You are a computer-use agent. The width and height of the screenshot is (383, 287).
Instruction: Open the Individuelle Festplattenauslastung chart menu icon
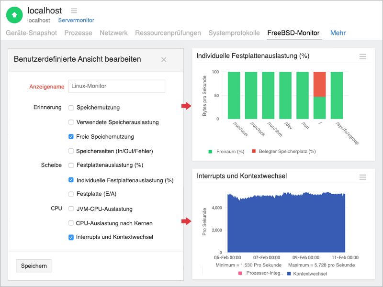[362, 56]
